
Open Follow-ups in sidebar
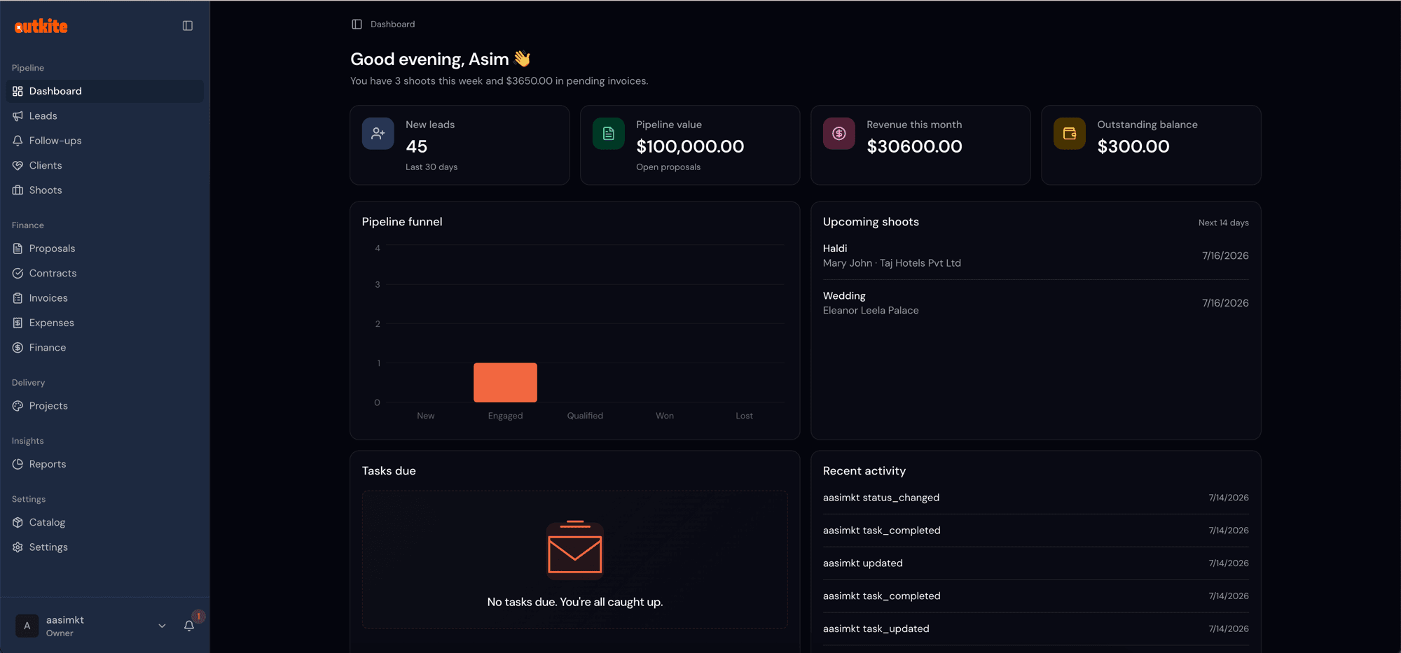click(x=105, y=141)
